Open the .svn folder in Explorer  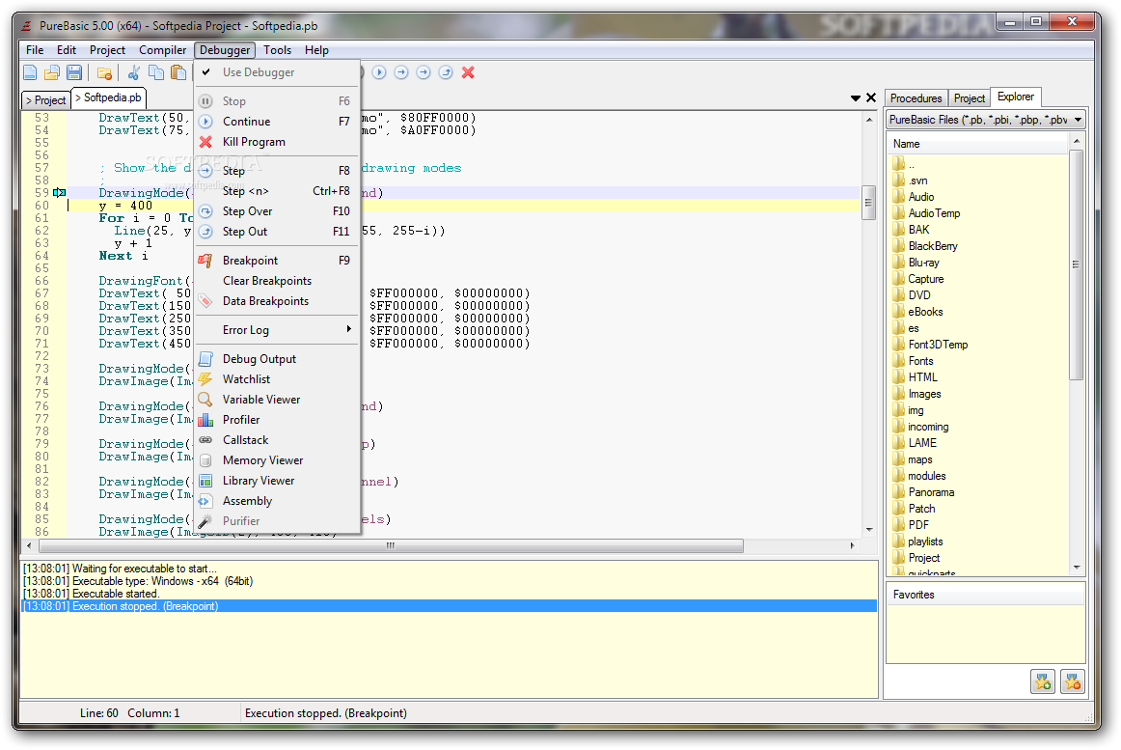[918, 181]
